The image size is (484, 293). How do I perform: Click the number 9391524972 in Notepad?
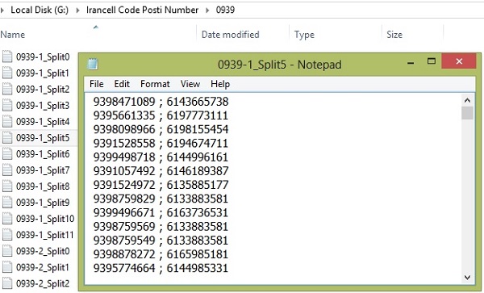pyautogui.click(x=124, y=185)
